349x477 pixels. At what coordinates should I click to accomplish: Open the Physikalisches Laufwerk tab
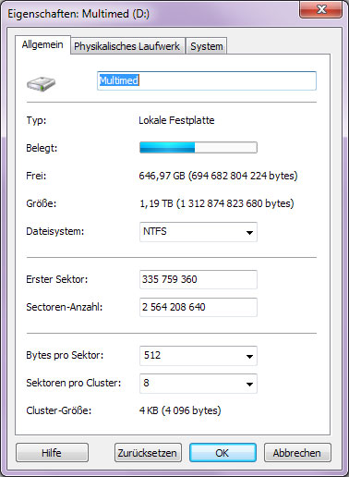click(x=127, y=46)
